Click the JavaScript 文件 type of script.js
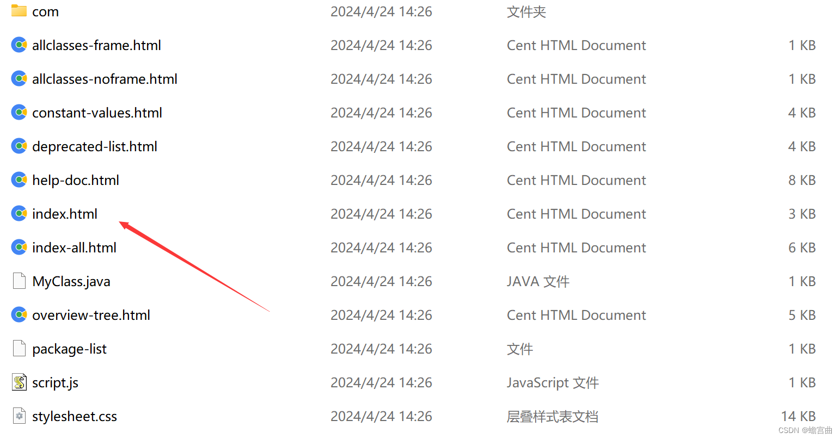 553,382
